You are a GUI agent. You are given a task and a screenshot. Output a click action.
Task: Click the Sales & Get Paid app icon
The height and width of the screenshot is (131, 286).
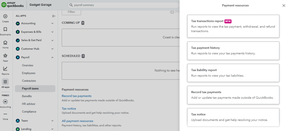tap(18, 40)
